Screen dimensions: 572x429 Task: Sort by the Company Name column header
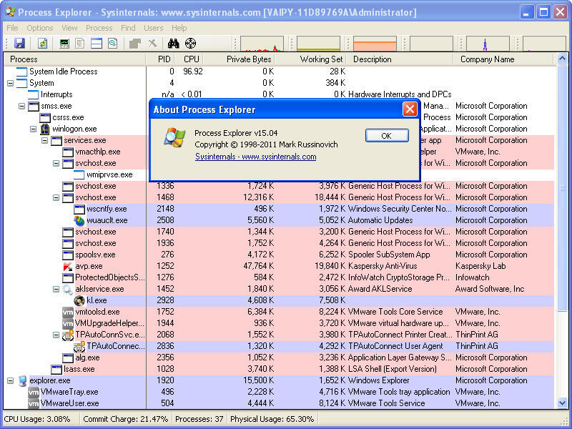[503, 59]
